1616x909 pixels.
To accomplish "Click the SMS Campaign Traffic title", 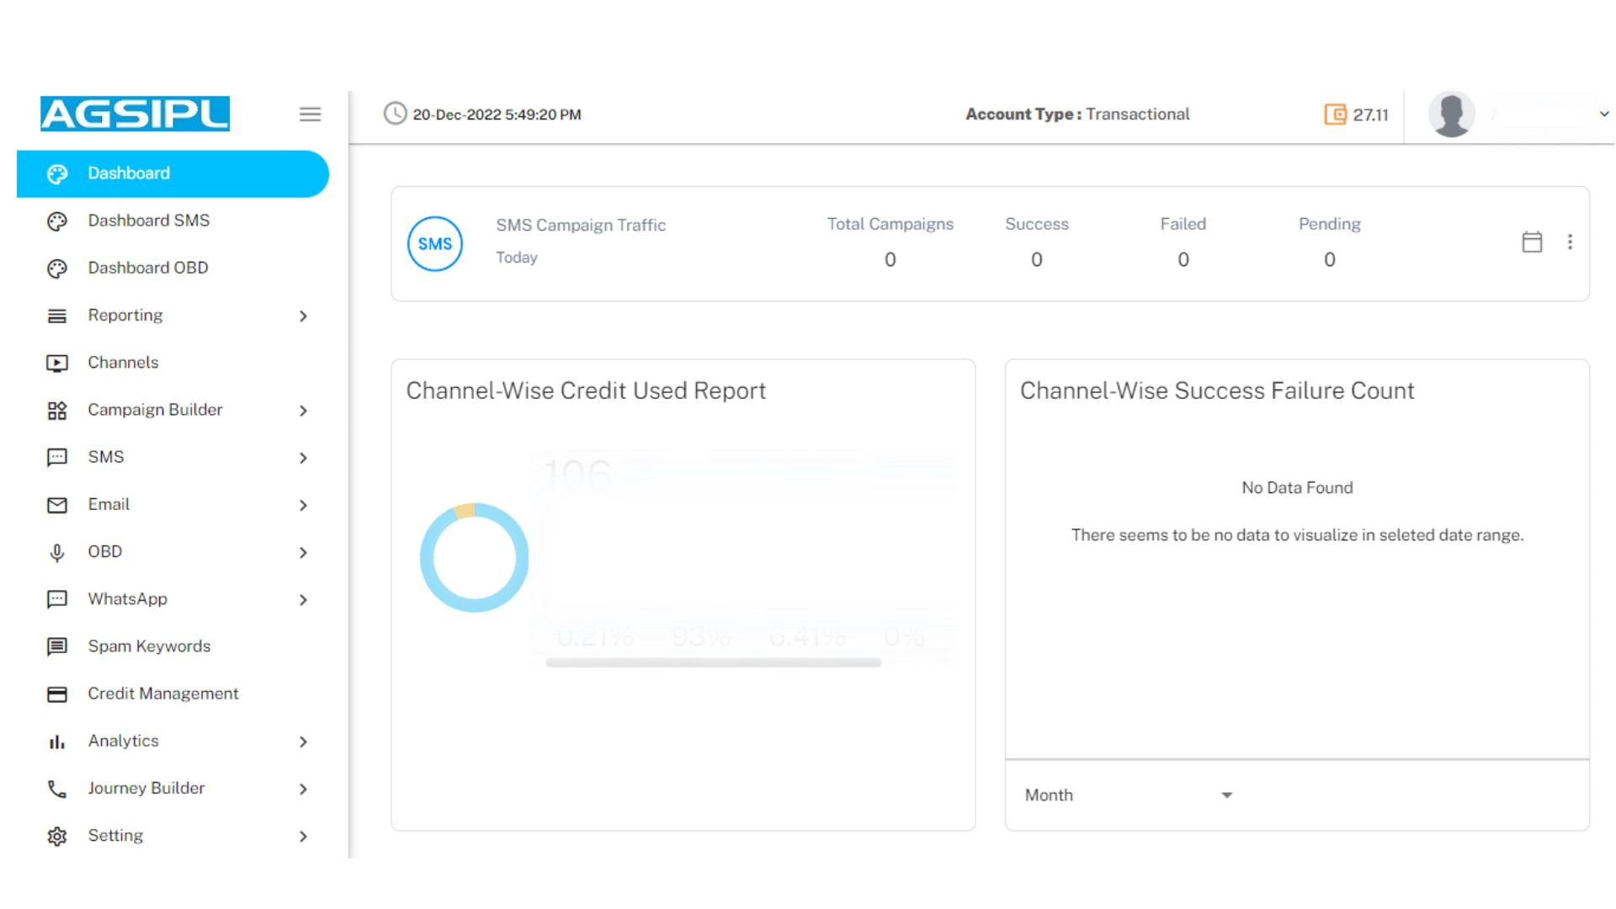I will click(x=581, y=226).
